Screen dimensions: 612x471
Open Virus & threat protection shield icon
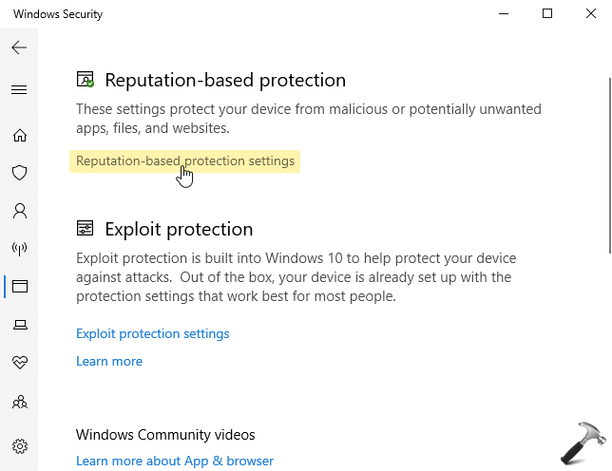coord(20,173)
